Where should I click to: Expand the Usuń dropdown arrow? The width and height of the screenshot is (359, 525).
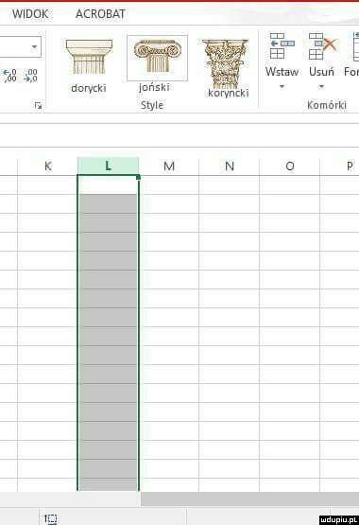point(321,87)
